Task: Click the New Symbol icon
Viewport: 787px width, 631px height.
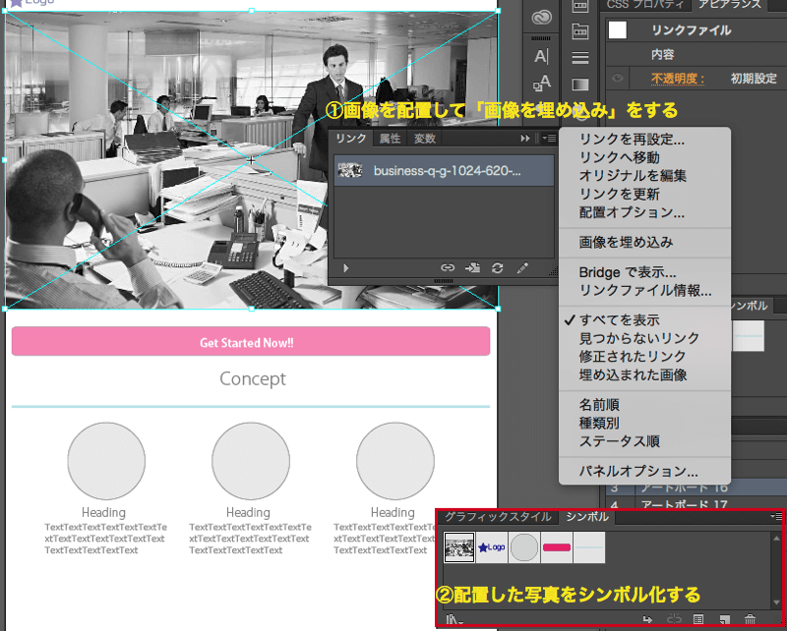Action: (x=724, y=619)
